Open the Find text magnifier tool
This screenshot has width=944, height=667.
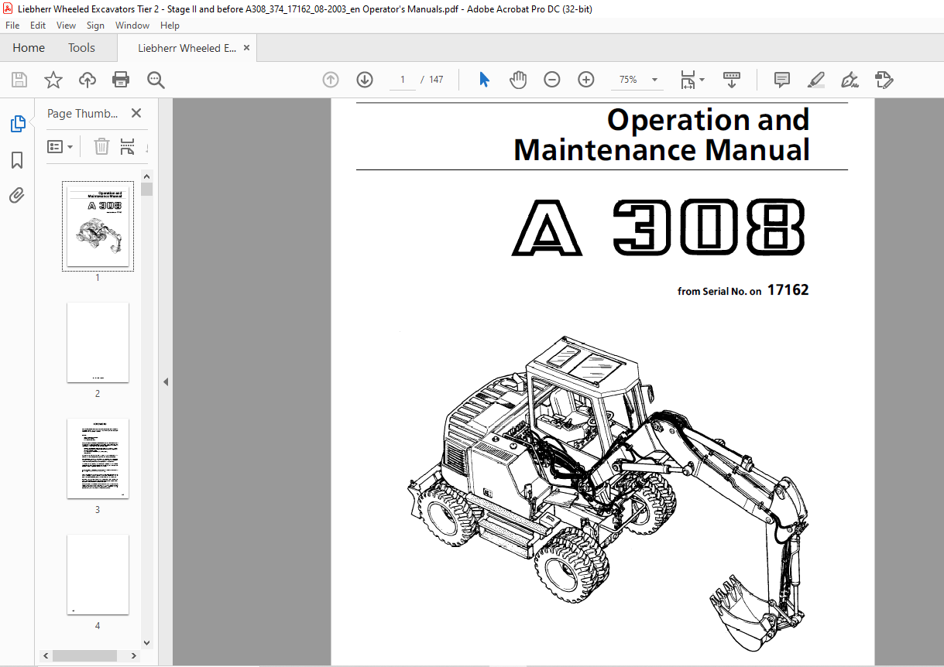[x=156, y=80]
